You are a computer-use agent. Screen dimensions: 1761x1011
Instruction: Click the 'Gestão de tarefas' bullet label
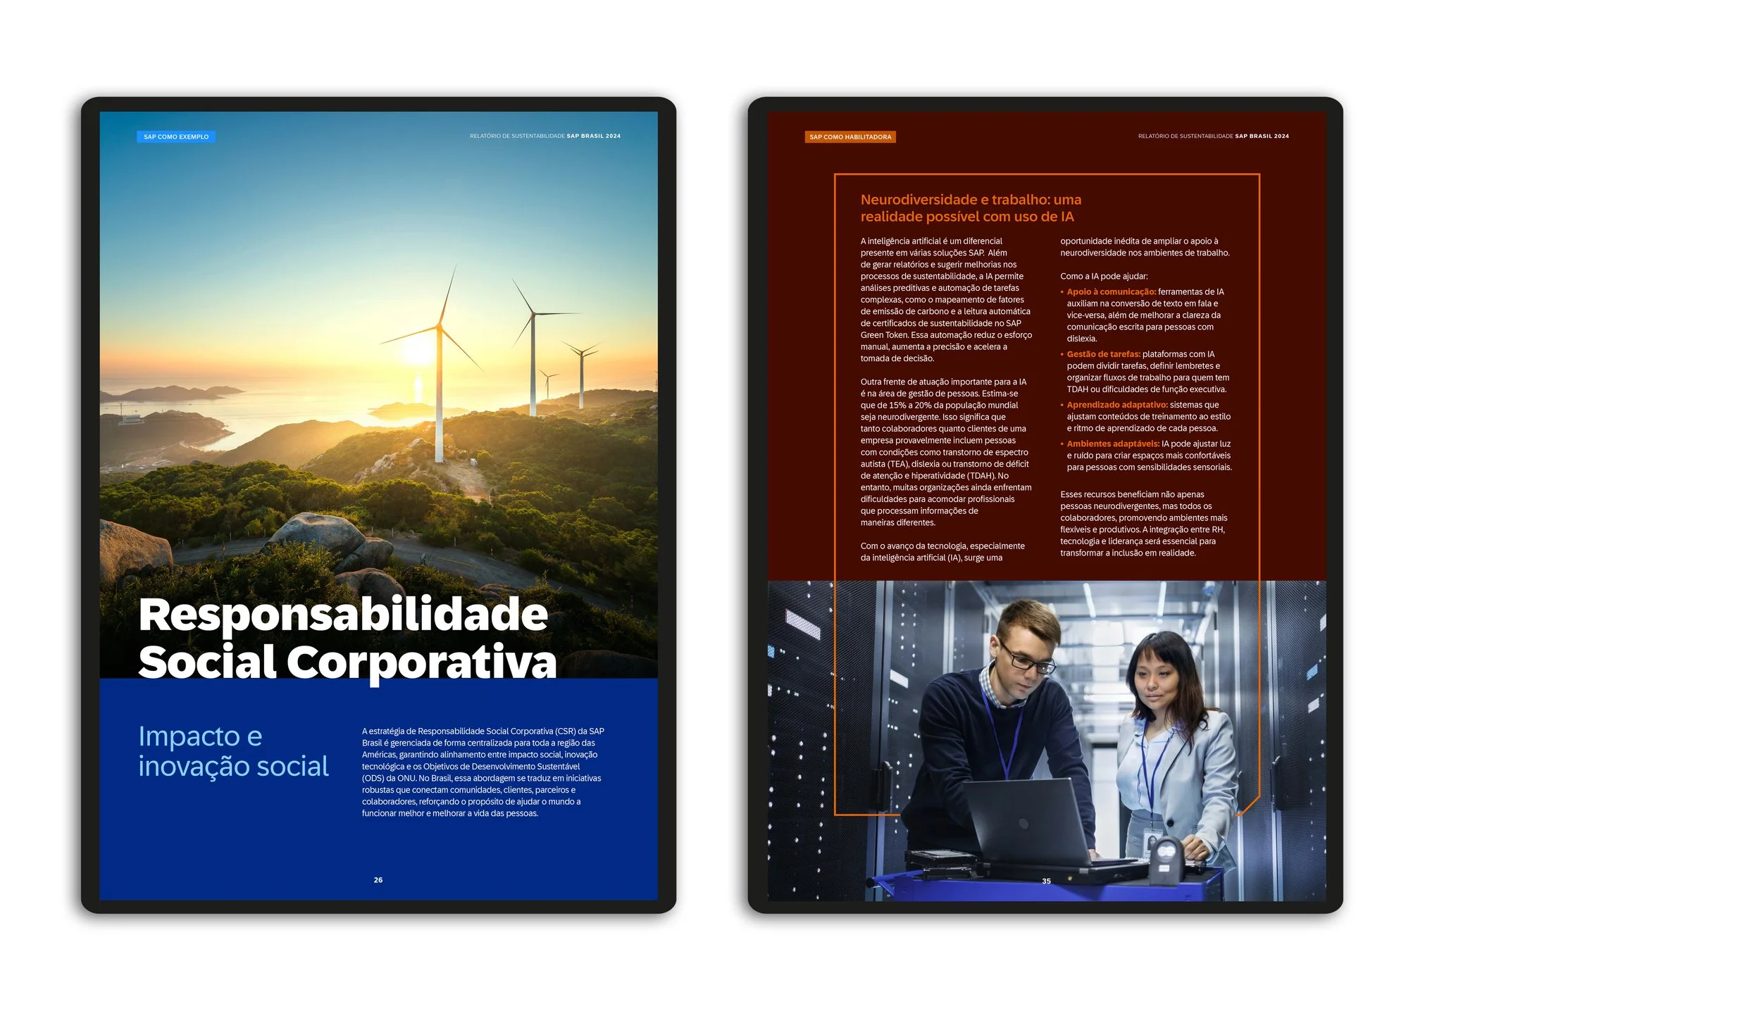click(x=1103, y=354)
